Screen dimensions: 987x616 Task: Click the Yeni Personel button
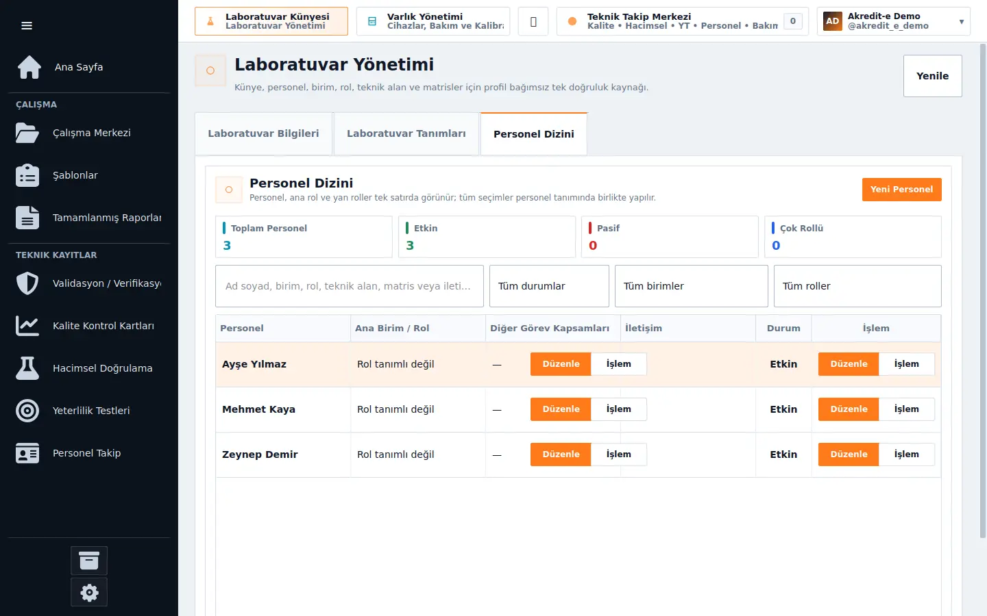click(x=902, y=190)
